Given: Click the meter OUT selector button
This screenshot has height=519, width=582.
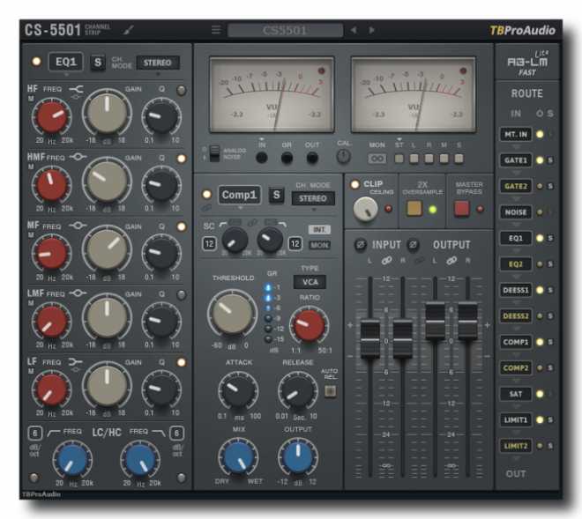Looking at the screenshot, I should (x=312, y=158).
